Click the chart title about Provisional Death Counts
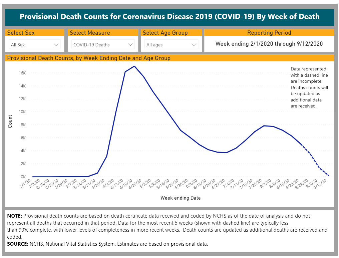Viewport: 339px width, 258px height. click(x=89, y=58)
